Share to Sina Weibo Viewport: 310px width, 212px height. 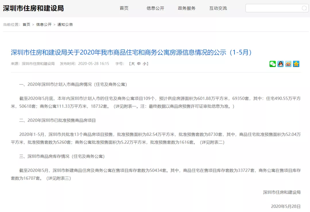coord(288,64)
